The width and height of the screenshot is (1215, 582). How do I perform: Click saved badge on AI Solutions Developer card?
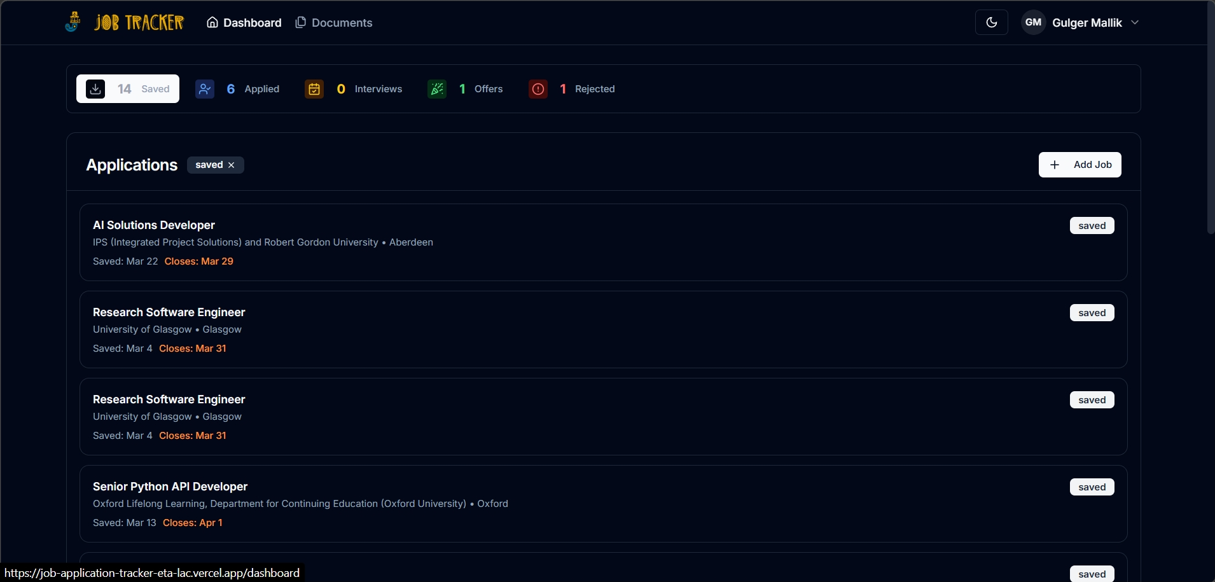click(1092, 226)
